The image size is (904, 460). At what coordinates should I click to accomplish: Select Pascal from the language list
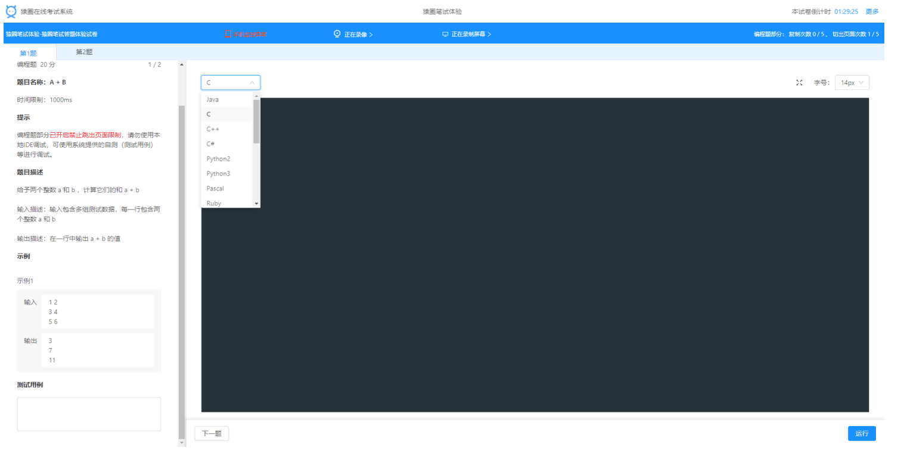click(227, 188)
